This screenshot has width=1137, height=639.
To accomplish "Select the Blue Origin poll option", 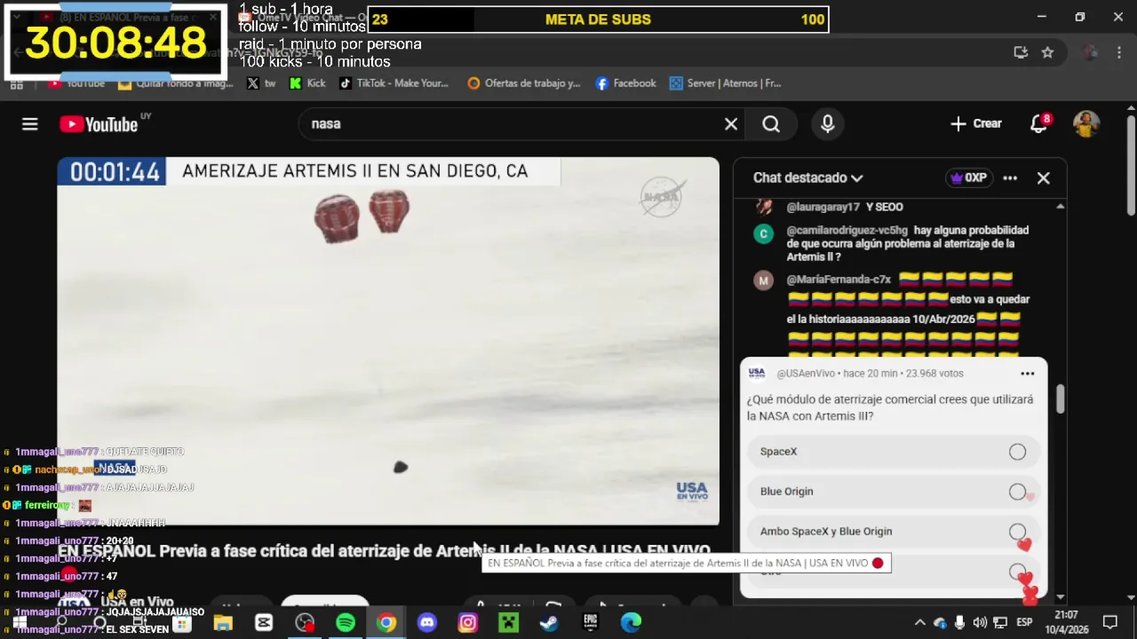I will [x=893, y=492].
